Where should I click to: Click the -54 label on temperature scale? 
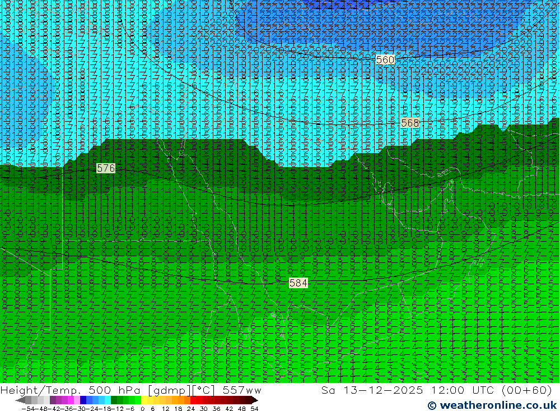coord(28,409)
